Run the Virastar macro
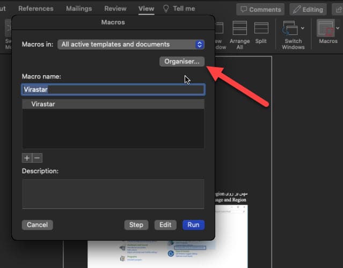Viewport: 343px width, 268px height. tap(193, 225)
